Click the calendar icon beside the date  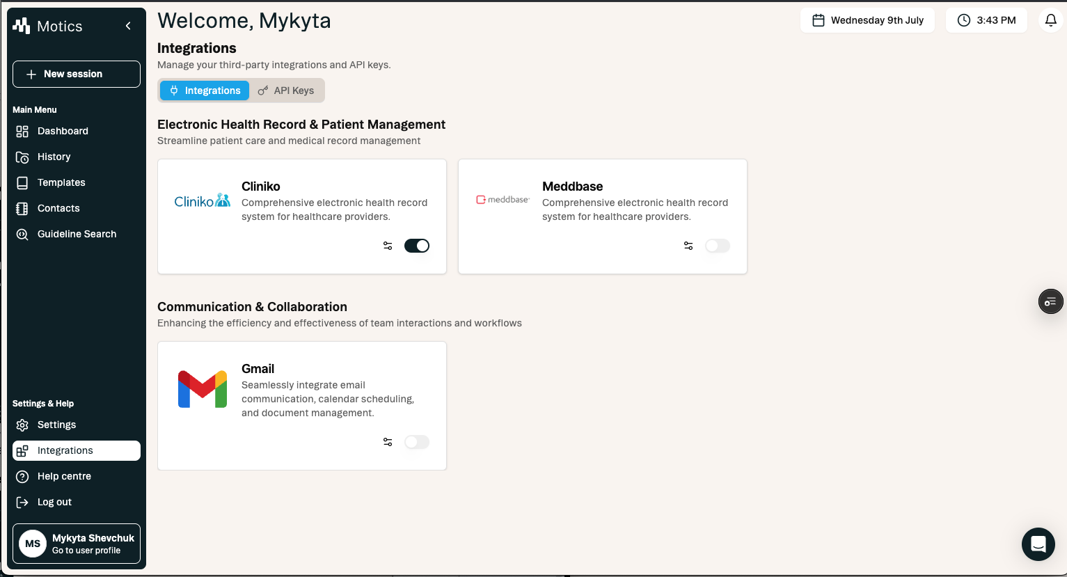coord(819,20)
